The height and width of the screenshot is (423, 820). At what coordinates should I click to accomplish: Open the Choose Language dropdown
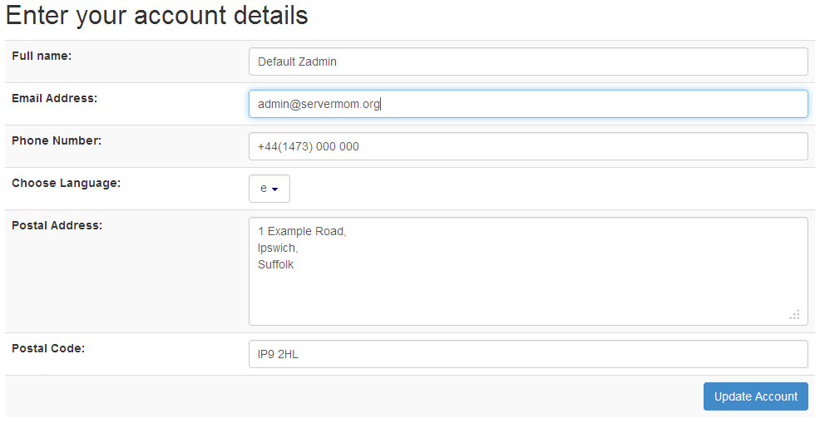(x=269, y=189)
